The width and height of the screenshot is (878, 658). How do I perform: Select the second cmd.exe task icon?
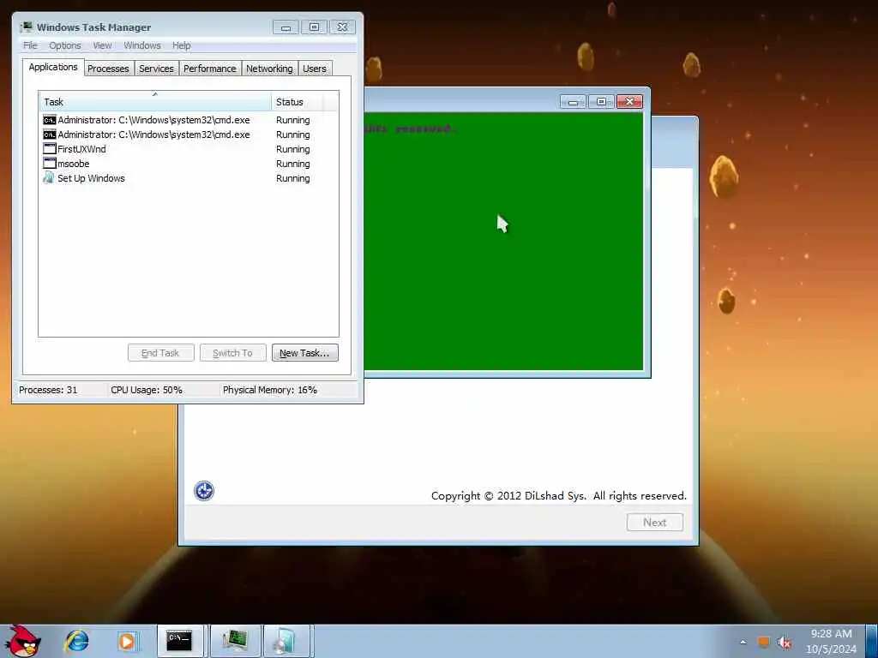49,135
